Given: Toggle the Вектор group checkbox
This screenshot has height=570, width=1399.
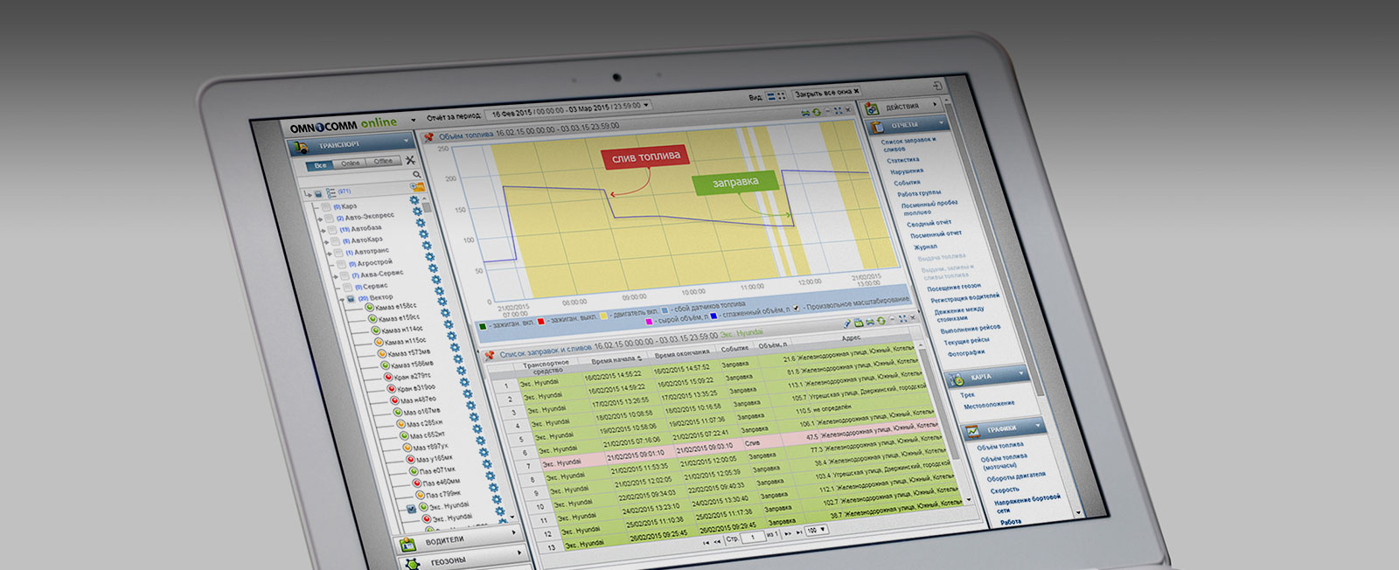Looking at the screenshot, I should point(351,299).
